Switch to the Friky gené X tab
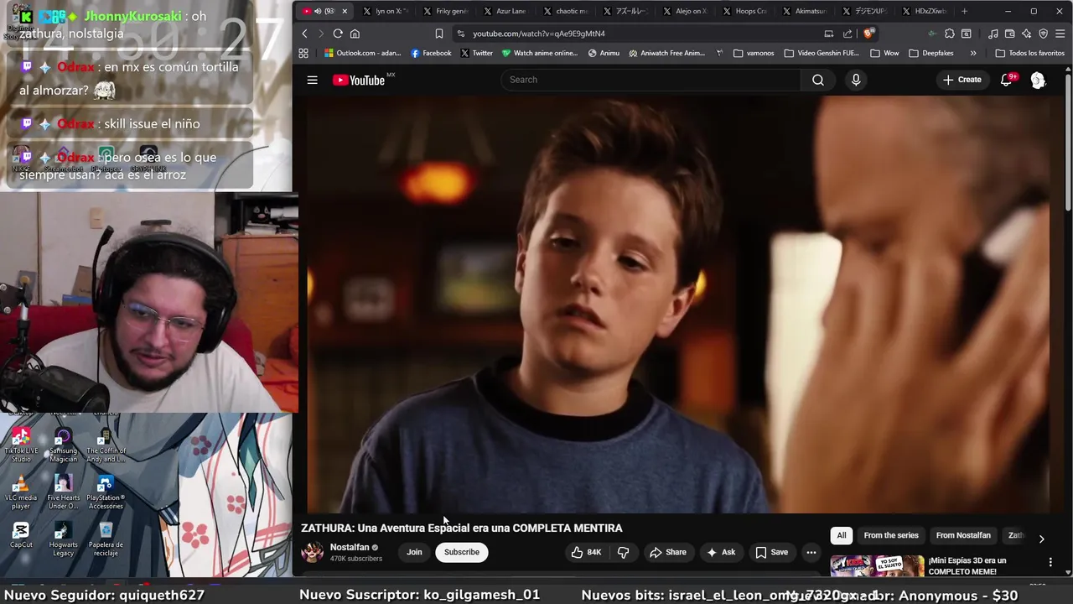The height and width of the screenshot is (604, 1073). tap(445, 11)
